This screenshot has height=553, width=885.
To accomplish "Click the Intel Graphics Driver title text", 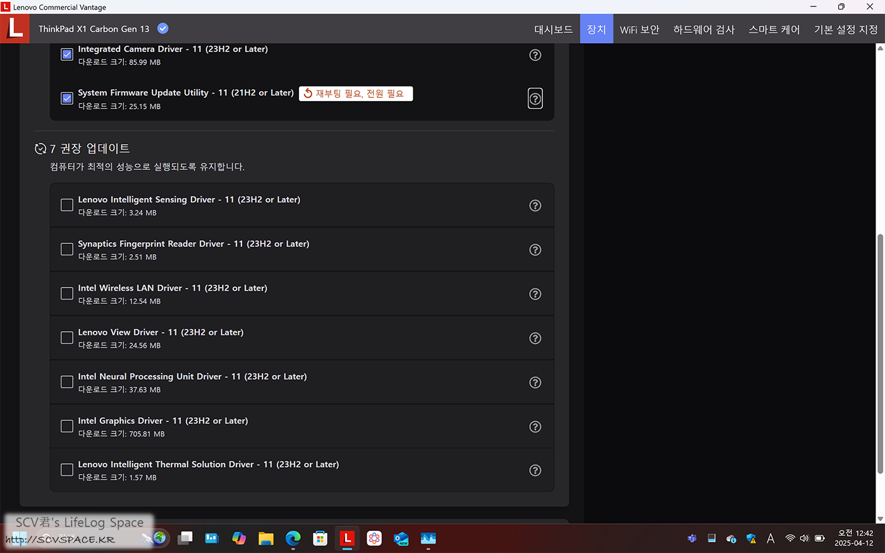I will click(163, 421).
